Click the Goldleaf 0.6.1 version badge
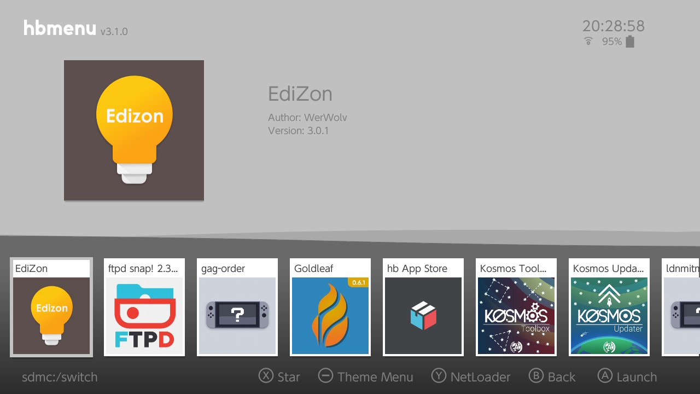Viewport: 700px width, 394px height. tap(359, 282)
